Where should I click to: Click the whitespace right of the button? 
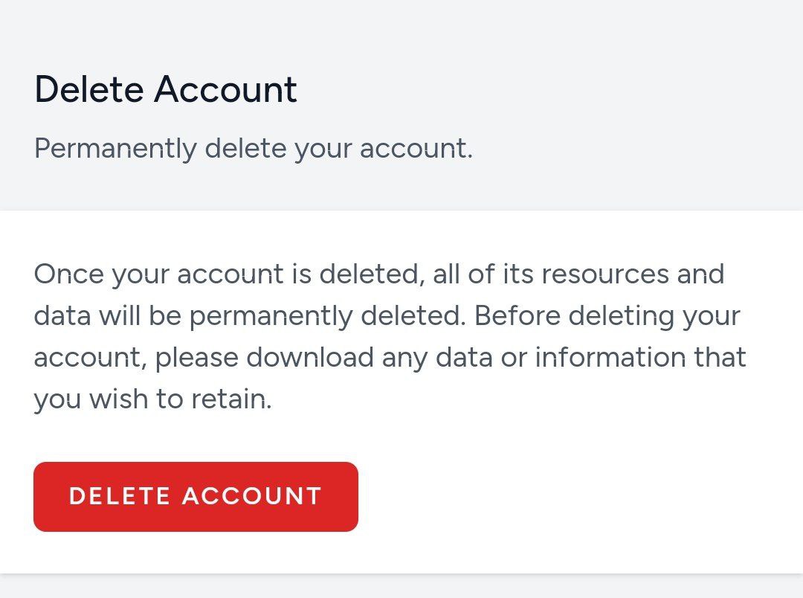(558, 496)
